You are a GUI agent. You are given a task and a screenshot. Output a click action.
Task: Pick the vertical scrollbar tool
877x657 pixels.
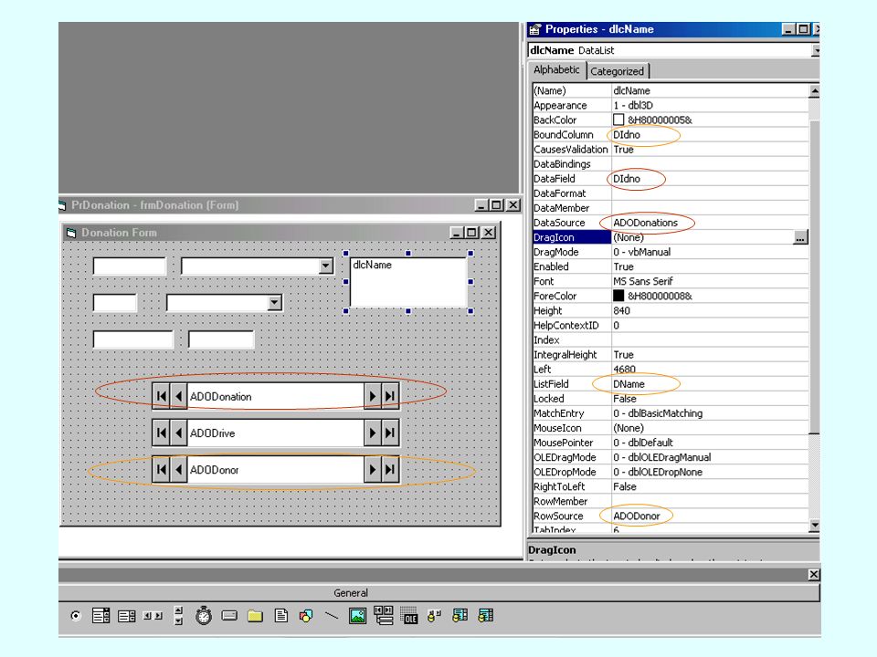tap(178, 616)
